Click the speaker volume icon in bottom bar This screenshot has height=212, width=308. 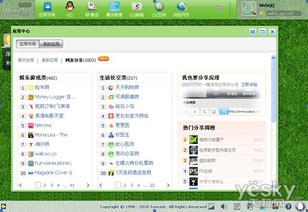point(224,206)
